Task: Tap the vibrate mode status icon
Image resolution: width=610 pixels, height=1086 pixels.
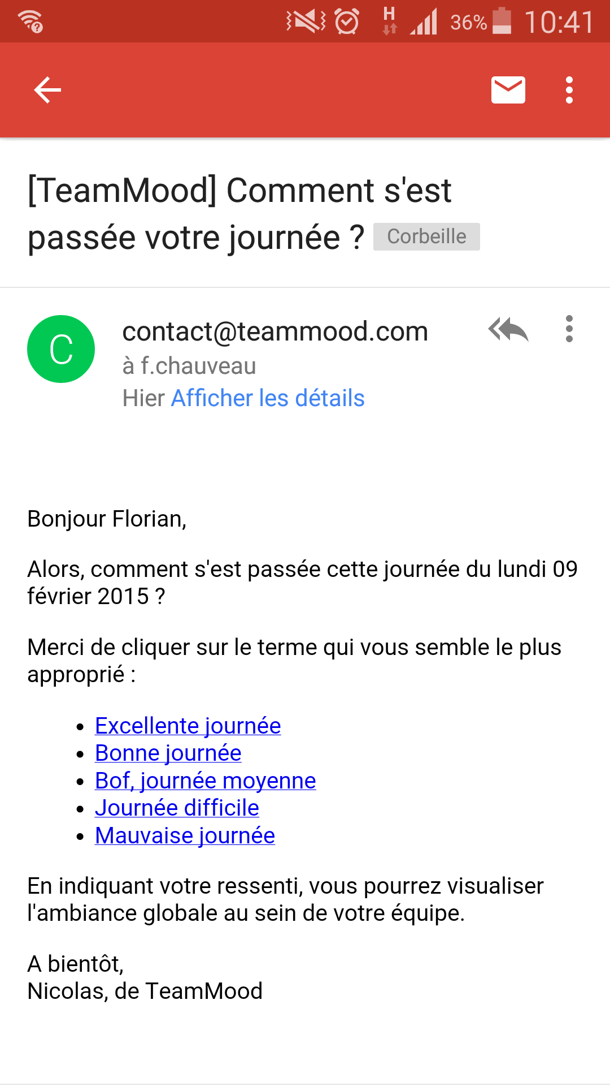Action: click(306, 21)
